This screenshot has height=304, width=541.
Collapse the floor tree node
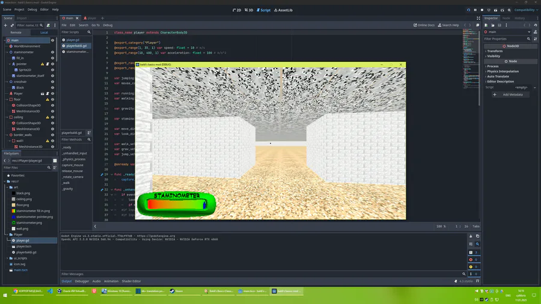pos(7,99)
